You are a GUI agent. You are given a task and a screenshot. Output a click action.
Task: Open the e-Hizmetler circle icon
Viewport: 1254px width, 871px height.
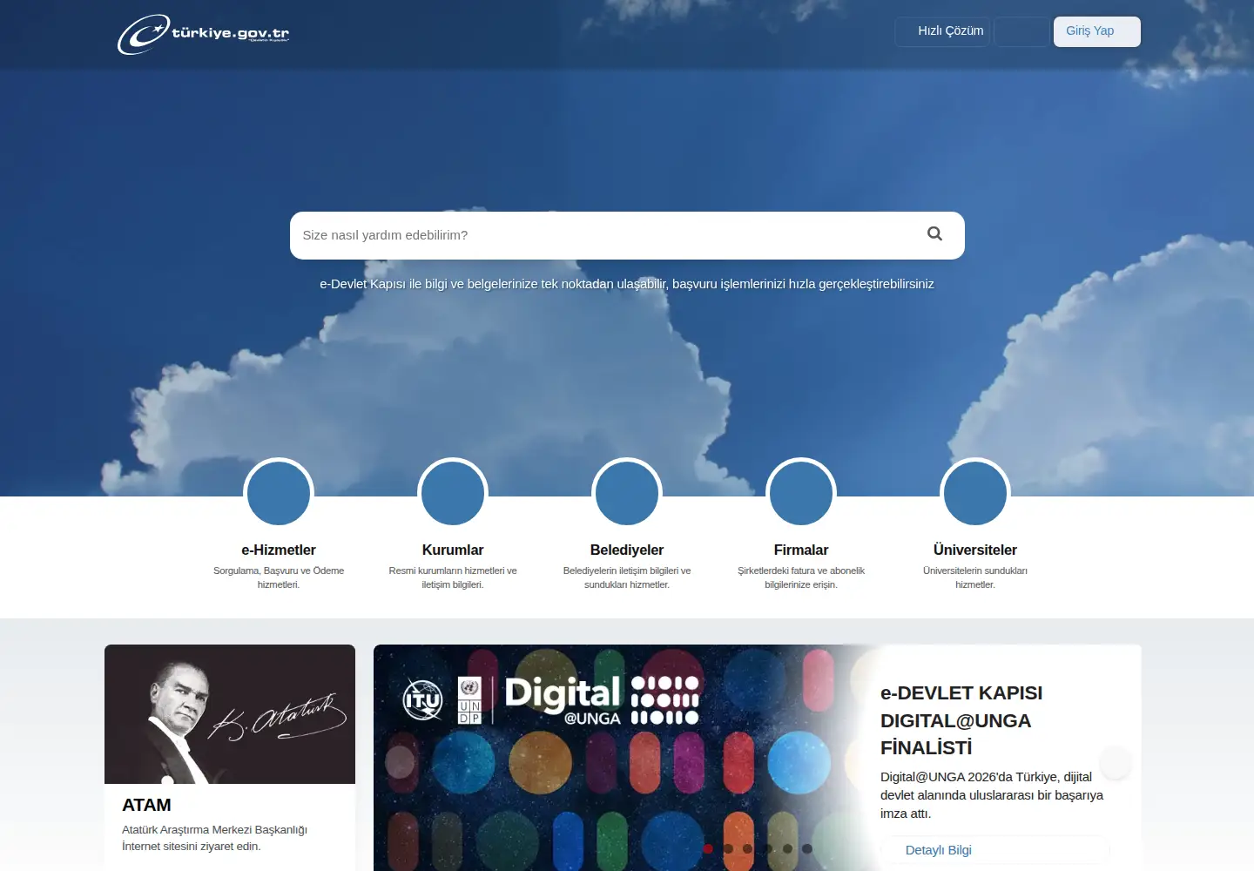click(x=279, y=493)
